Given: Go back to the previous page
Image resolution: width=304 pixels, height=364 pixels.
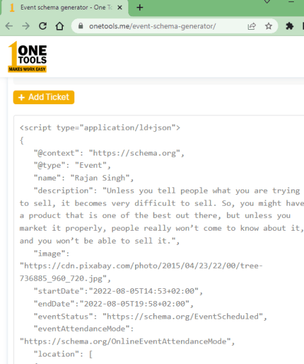Looking at the screenshot, I should pos(9,26).
